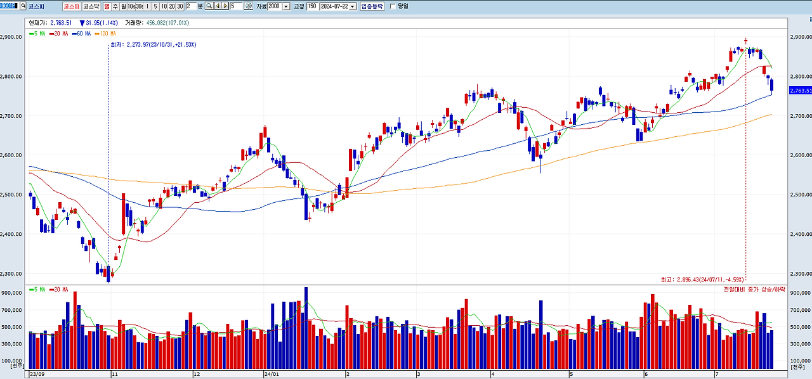Click the 고정 150 input field

[x=312, y=6]
